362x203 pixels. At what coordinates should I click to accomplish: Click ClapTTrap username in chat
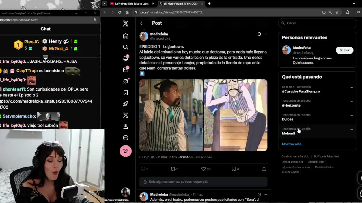(27, 71)
